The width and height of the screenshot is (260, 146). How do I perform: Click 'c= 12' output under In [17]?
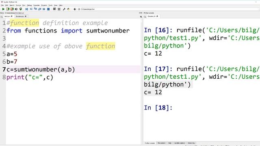pyautogui.click(x=153, y=92)
